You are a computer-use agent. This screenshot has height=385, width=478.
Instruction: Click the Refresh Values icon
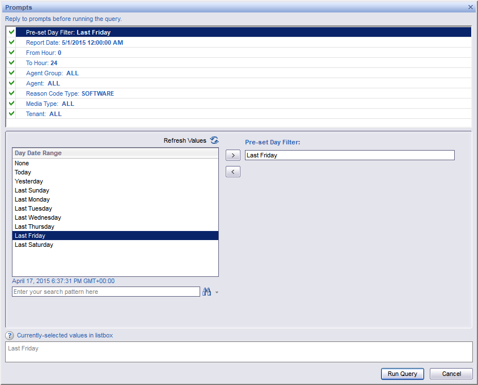[x=214, y=140]
